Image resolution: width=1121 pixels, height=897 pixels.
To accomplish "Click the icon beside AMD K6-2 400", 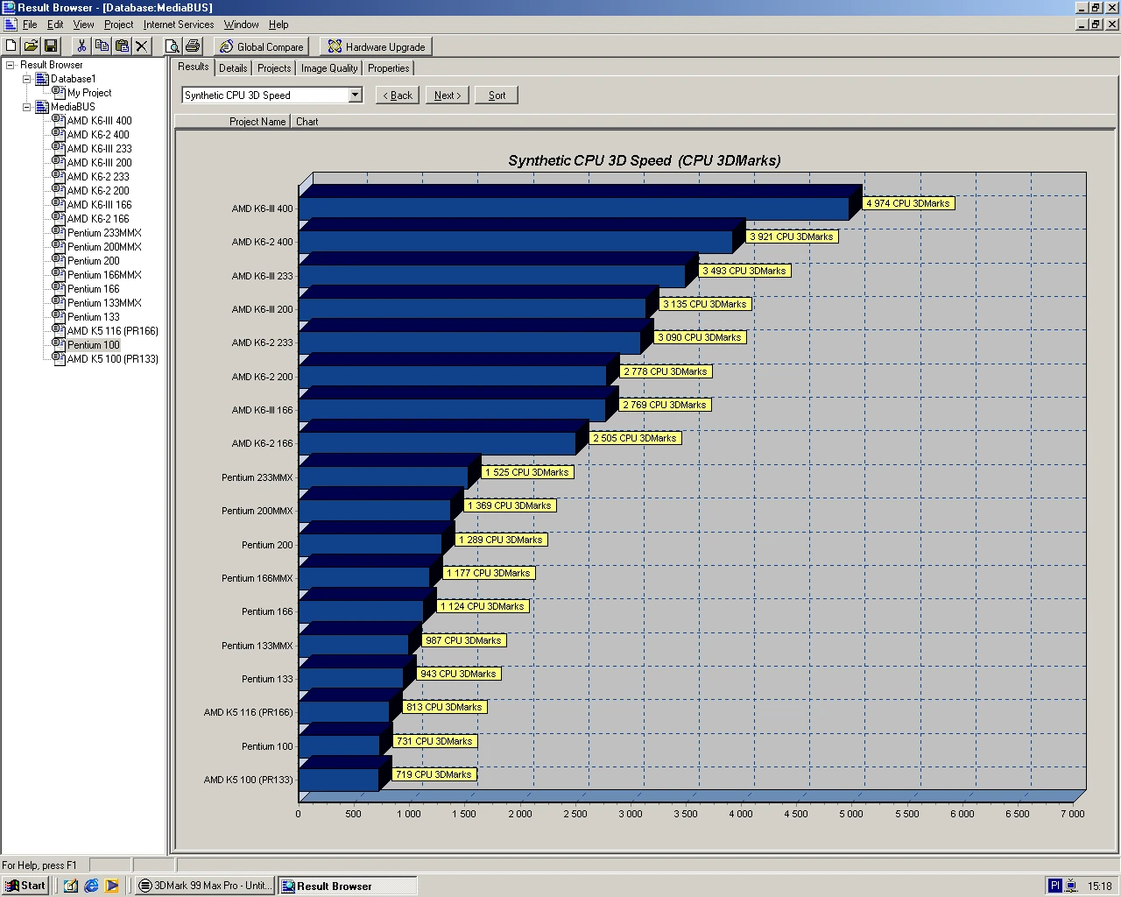I will [x=59, y=134].
